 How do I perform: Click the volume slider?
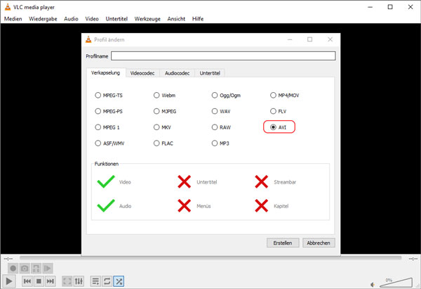click(x=396, y=282)
